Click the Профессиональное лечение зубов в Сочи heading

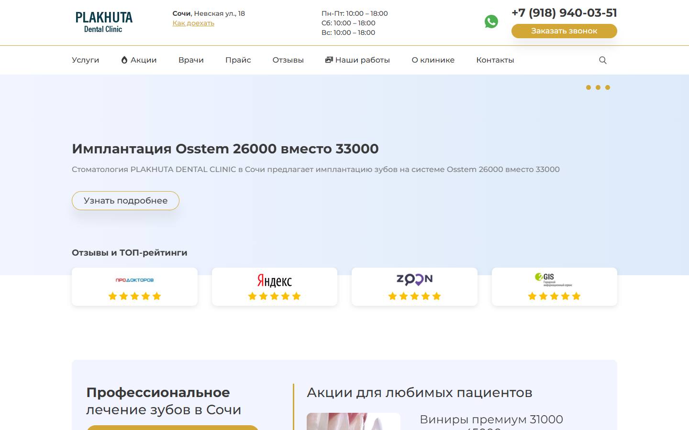pos(164,401)
